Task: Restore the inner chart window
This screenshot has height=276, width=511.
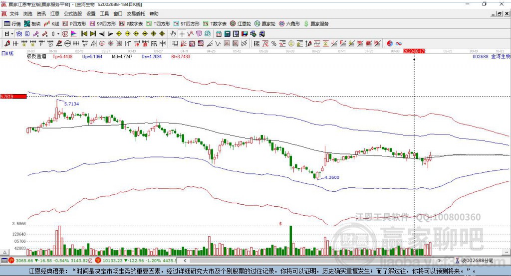Action: [x=500, y=13]
